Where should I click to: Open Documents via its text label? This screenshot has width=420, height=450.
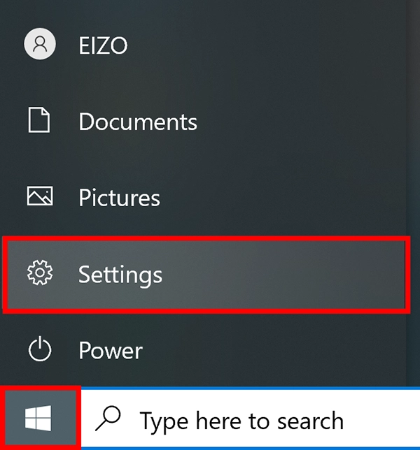click(138, 122)
